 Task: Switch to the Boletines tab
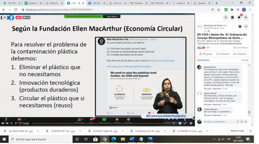[x=33, y=3]
